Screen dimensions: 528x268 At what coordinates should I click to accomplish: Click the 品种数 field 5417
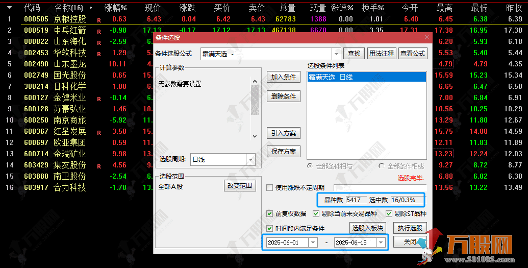pyautogui.click(x=356, y=200)
